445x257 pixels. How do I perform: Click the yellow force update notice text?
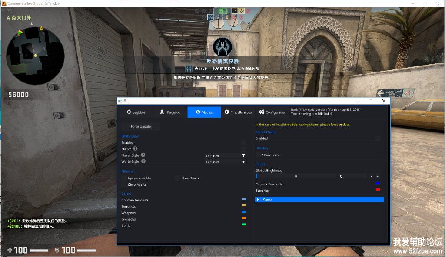(303, 125)
